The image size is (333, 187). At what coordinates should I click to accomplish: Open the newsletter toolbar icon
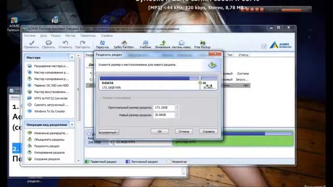point(182,45)
